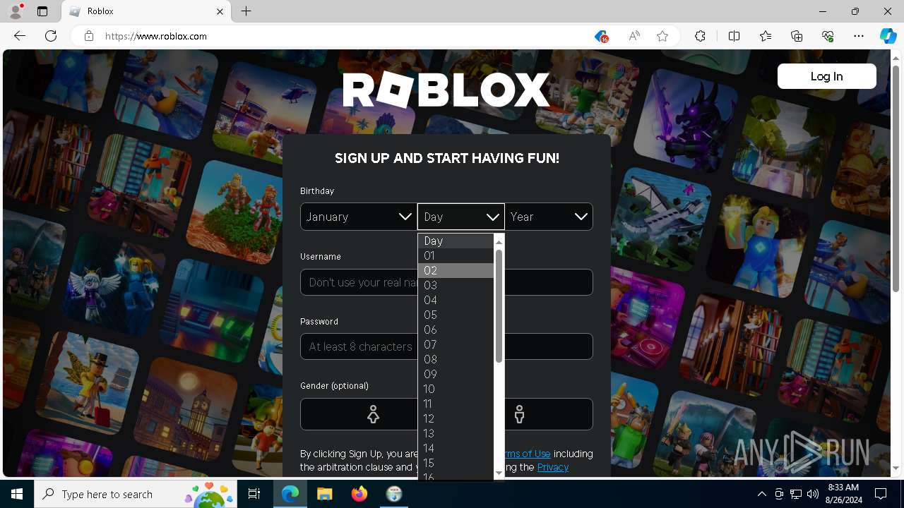The image size is (904, 508).
Task: Launch Firefox from taskbar
Action: 359,494
